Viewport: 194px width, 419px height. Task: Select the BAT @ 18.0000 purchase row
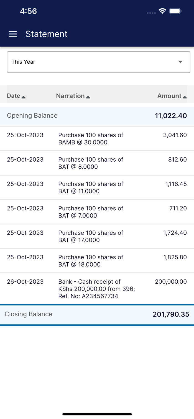tap(97, 260)
